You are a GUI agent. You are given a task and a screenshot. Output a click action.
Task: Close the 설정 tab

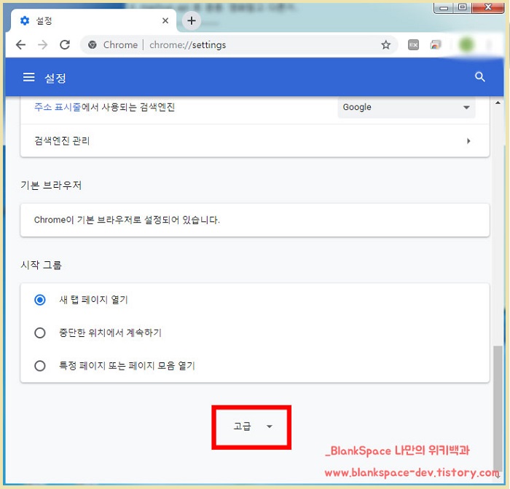pyautogui.click(x=165, y=21)
